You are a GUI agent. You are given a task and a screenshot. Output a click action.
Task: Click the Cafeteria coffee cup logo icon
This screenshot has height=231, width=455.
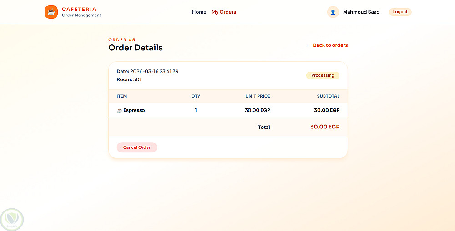point(51,12)
